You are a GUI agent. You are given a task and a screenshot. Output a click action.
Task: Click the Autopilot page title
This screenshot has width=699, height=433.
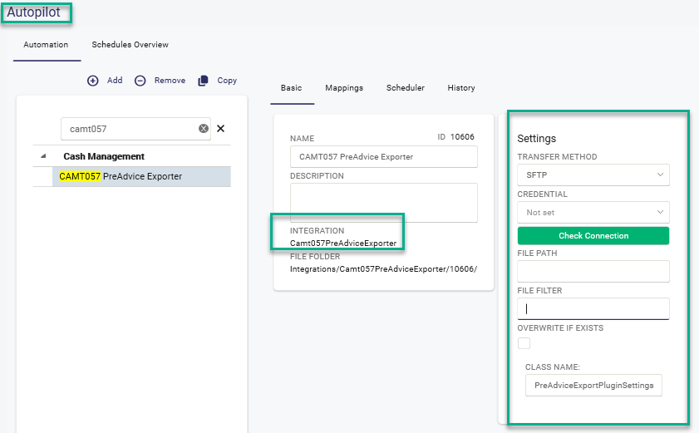(x=33, y=12)
